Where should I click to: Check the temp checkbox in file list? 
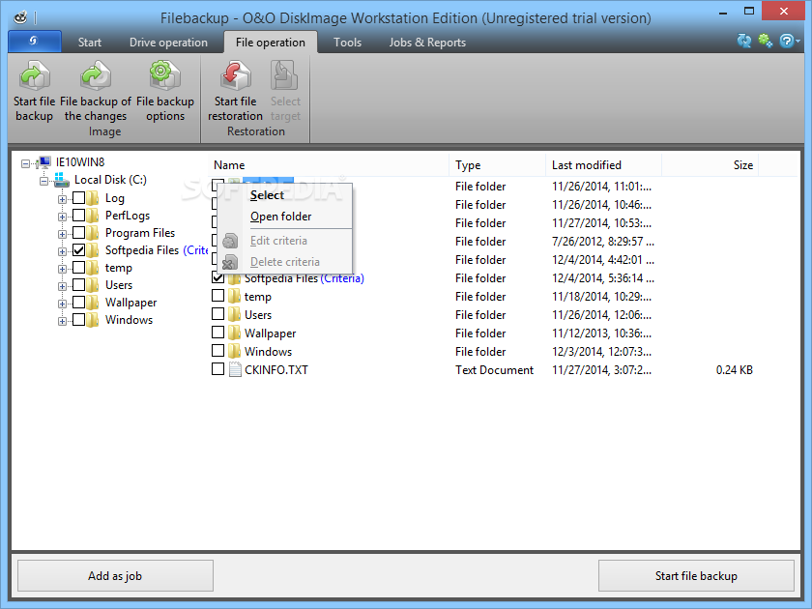218,296
